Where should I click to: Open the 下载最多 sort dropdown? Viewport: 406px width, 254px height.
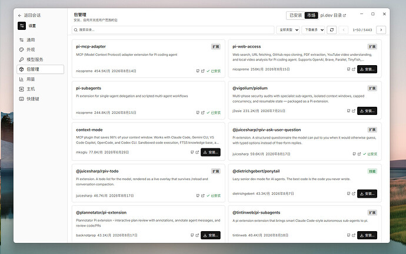tap(313, 30)
